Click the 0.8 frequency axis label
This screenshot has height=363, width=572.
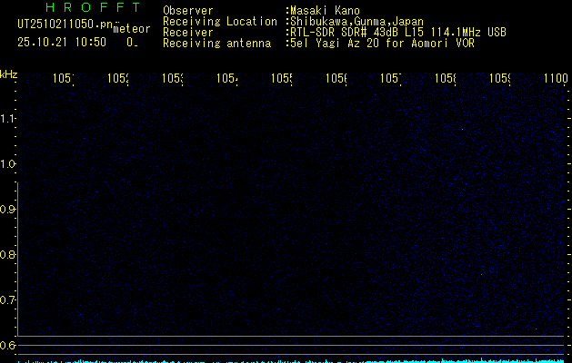[x=7, y=254]
